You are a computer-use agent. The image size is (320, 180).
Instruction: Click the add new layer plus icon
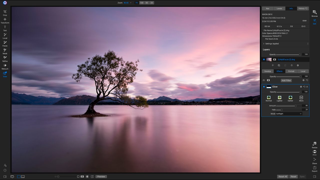click(x=273, y=65)
